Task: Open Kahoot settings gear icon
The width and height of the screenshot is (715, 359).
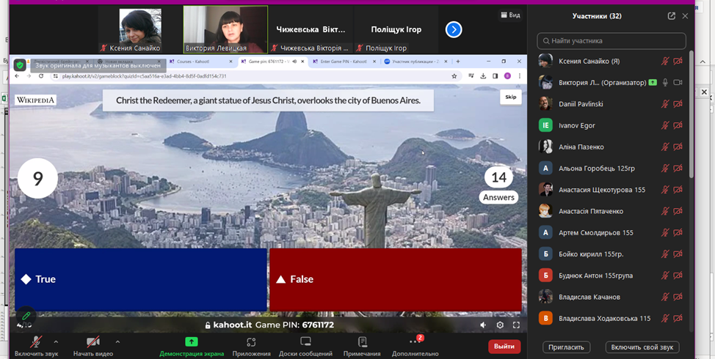Action: (x=500, y=325)
